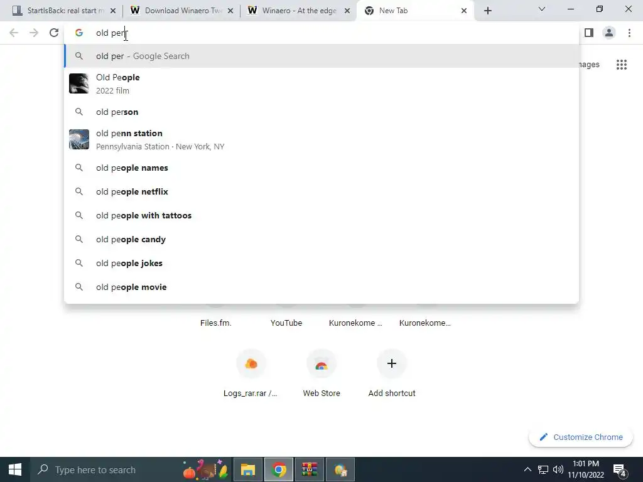This screenshot has width=643, height=482.
Task: Select the Old People 2022 film suggestion
Action: point(321,83)
